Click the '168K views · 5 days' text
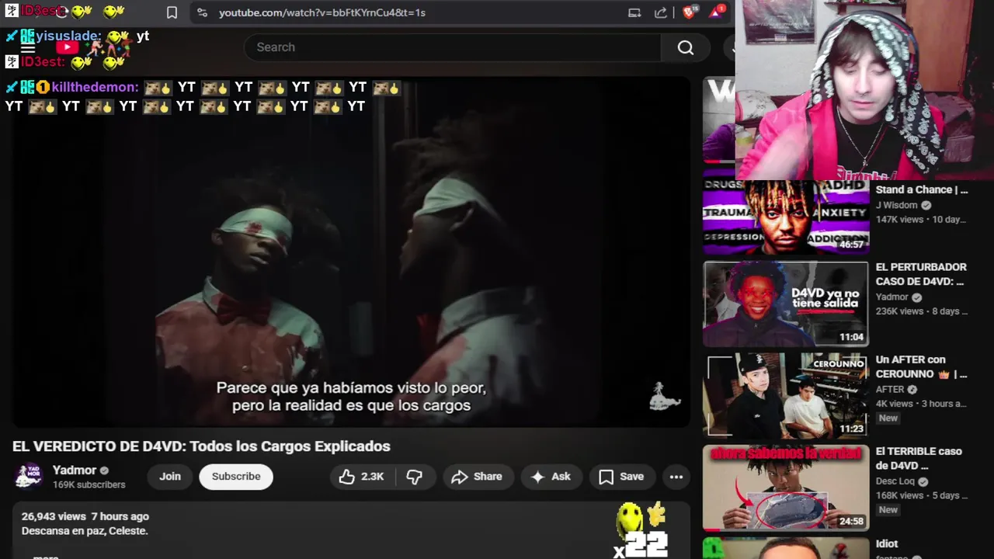The image size is (994, 559). pos(922,495)
